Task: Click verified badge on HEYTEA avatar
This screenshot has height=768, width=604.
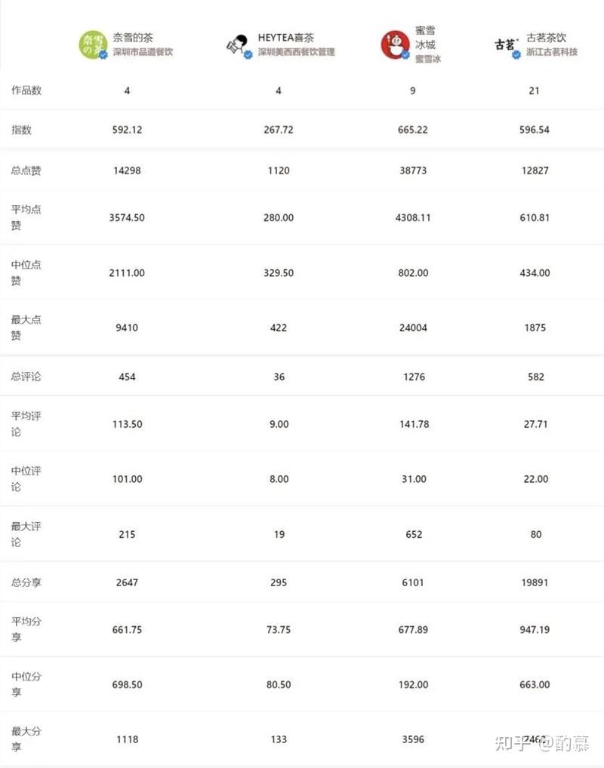Action: (x=248, y=54)
